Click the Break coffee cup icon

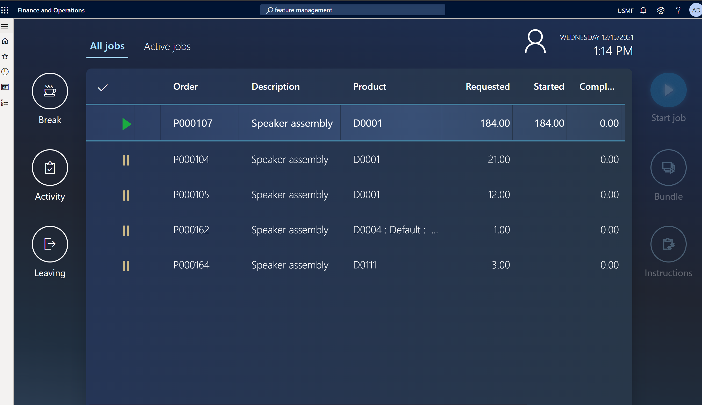tap(50, 91)
